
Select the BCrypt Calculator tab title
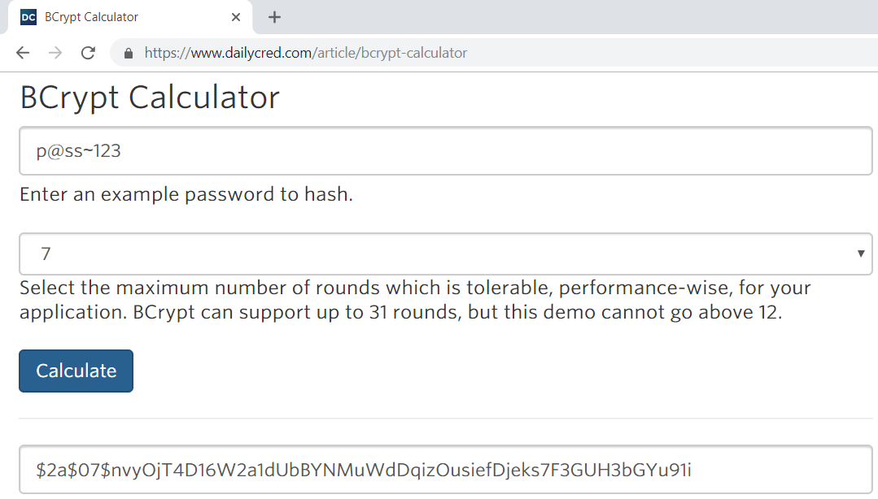tap(92, 17)
